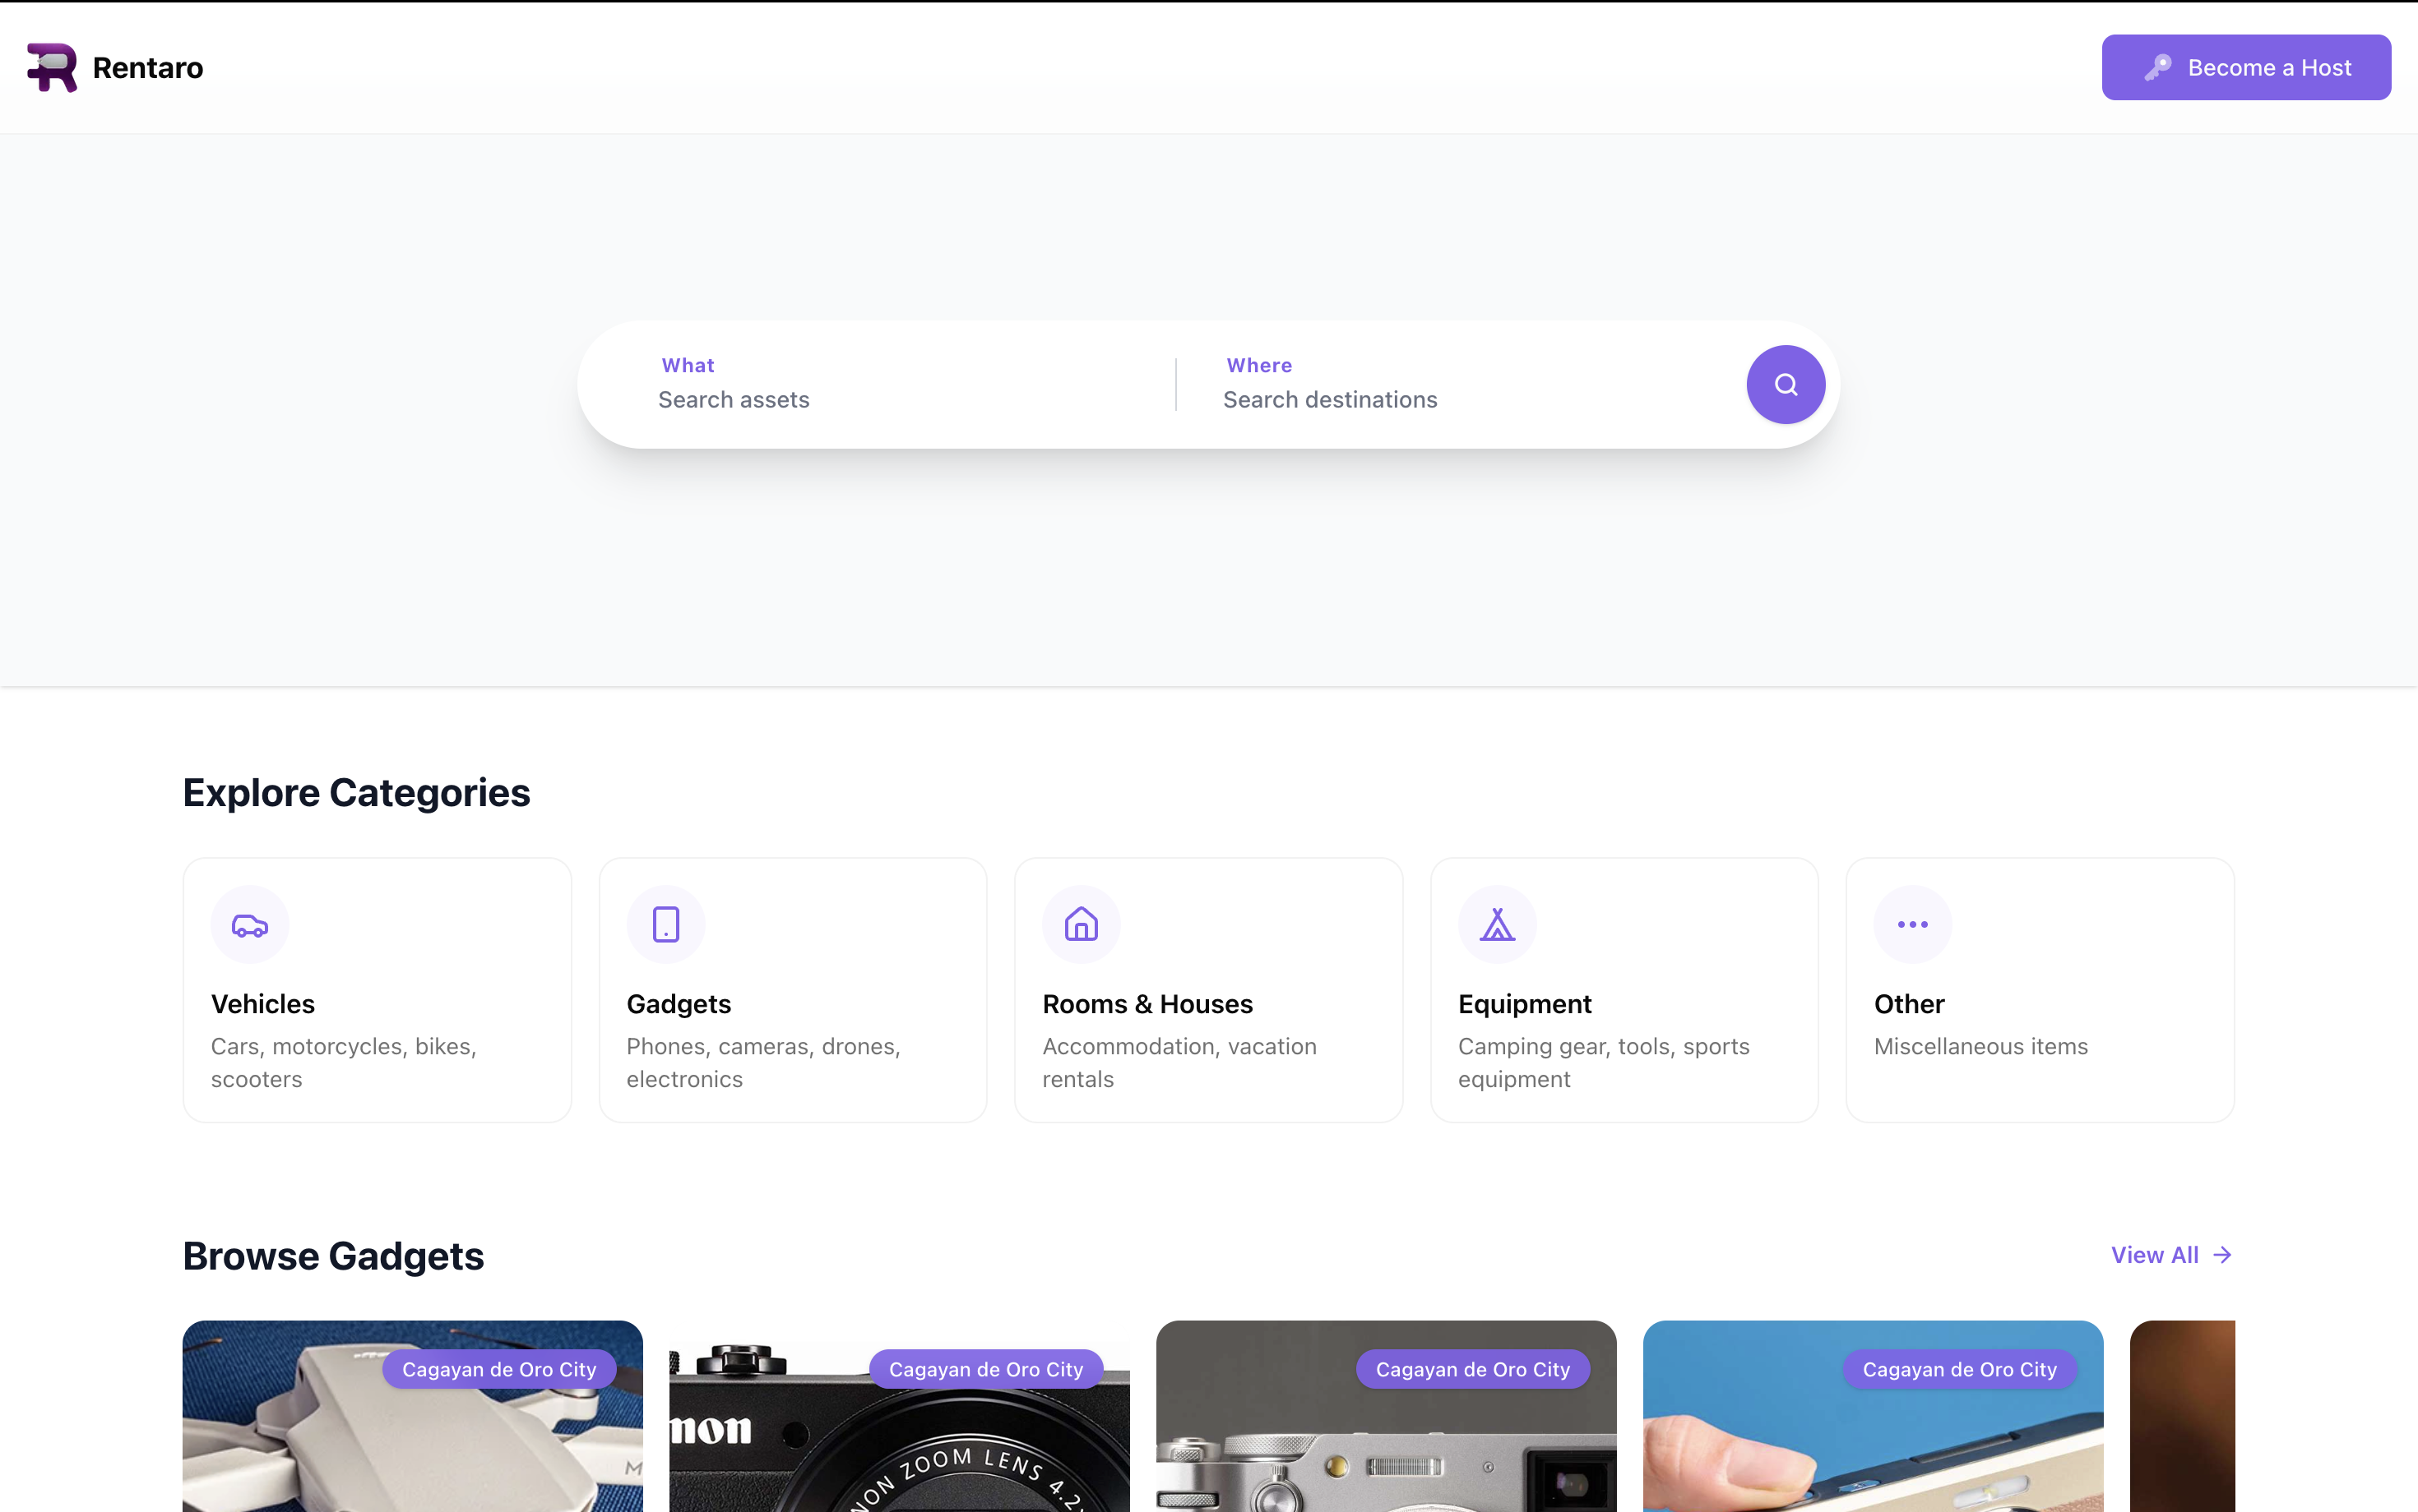Click the Equipment tent icon
2418x1512 pixels.
pos(1497,925)
